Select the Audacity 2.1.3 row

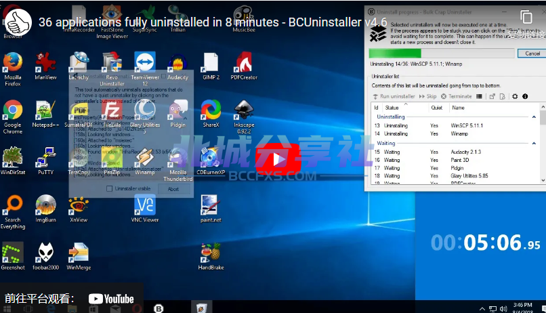456,152
